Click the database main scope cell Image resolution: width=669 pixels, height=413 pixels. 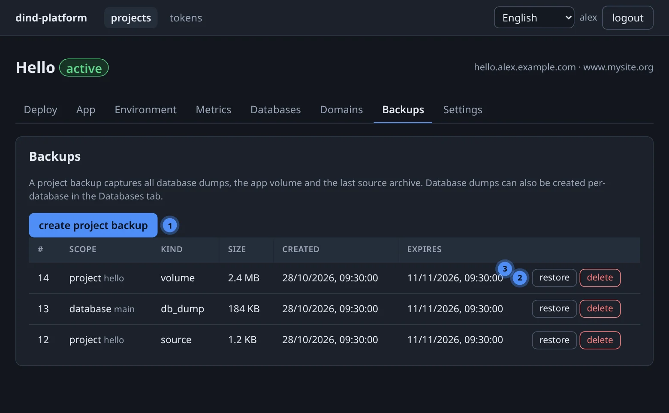102,309
